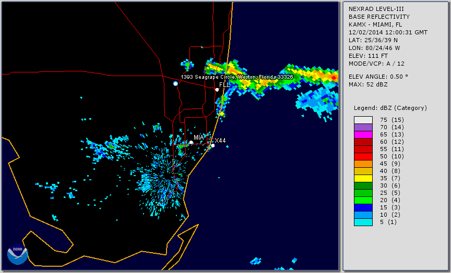Click the X44 station marker dot
451x273 pixels.
[x=213, y=146]
